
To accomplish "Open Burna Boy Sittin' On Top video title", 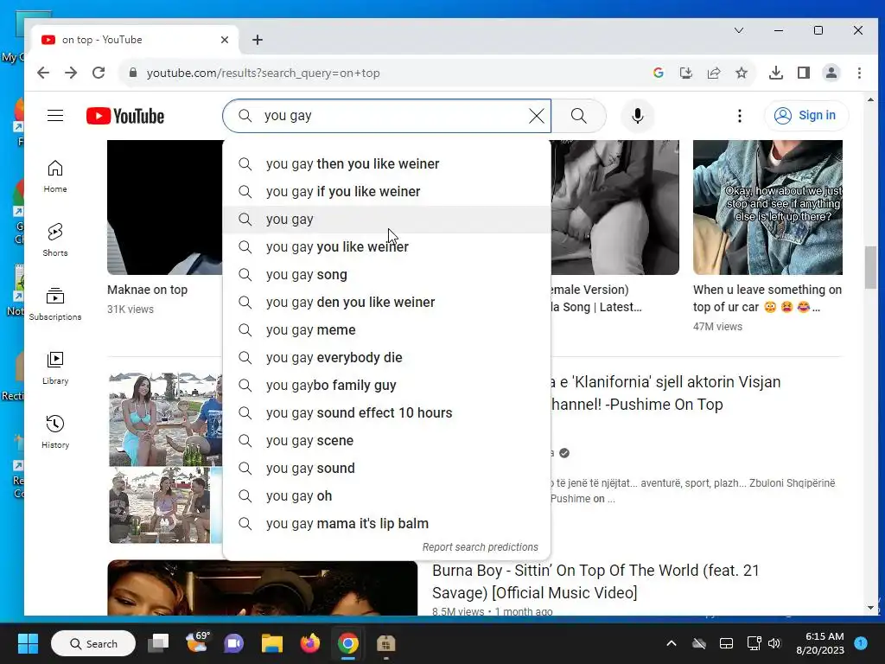I will 595,582.
